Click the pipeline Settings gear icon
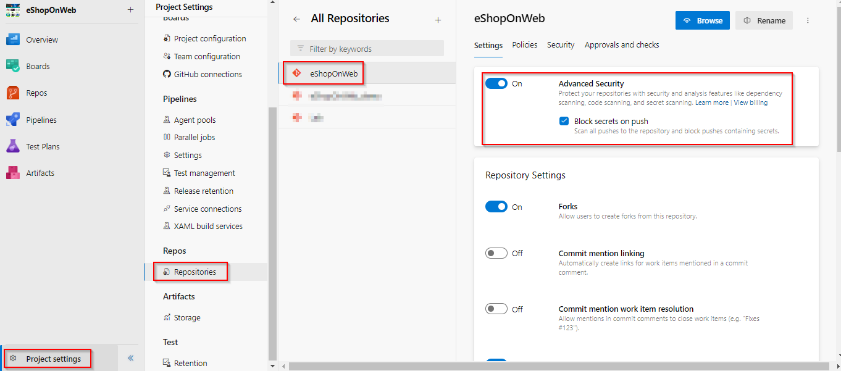This screenshot has width=841, height=371. (167, 155)
